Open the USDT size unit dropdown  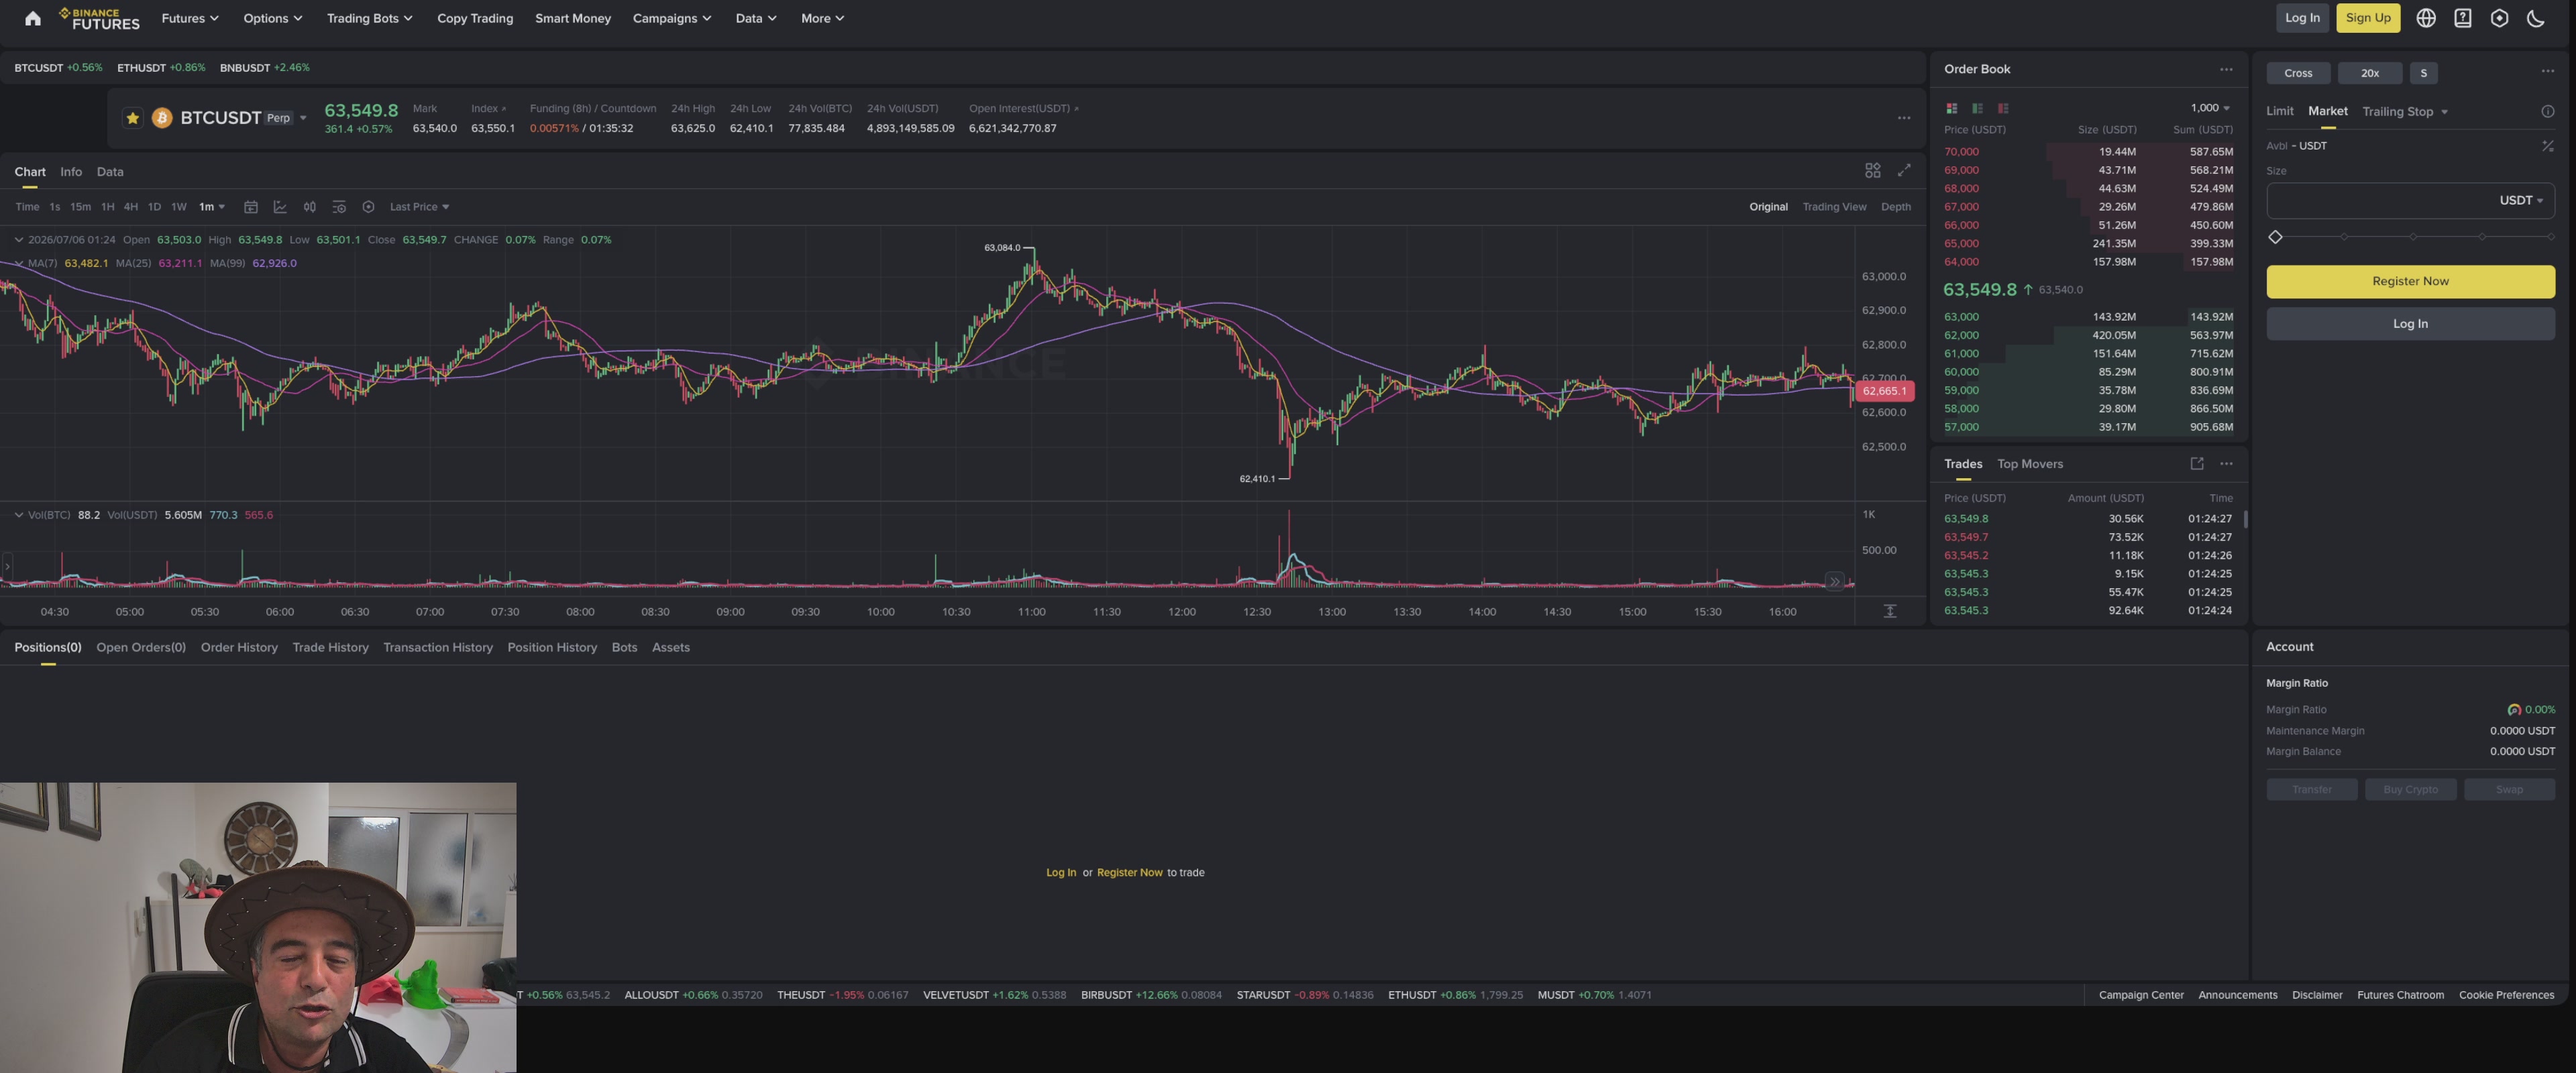2520,200
